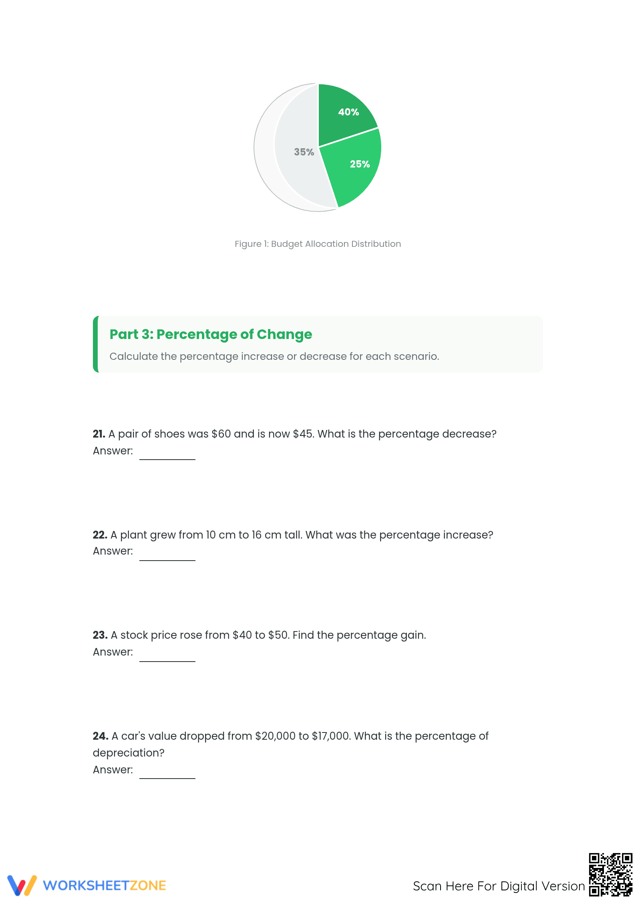This screenshot has width=636, height=900.
Task: Click question 23 about stock price
Action: coord(260,635)
